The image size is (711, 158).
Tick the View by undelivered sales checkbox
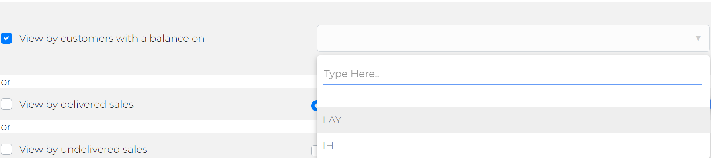coord(6,149)
